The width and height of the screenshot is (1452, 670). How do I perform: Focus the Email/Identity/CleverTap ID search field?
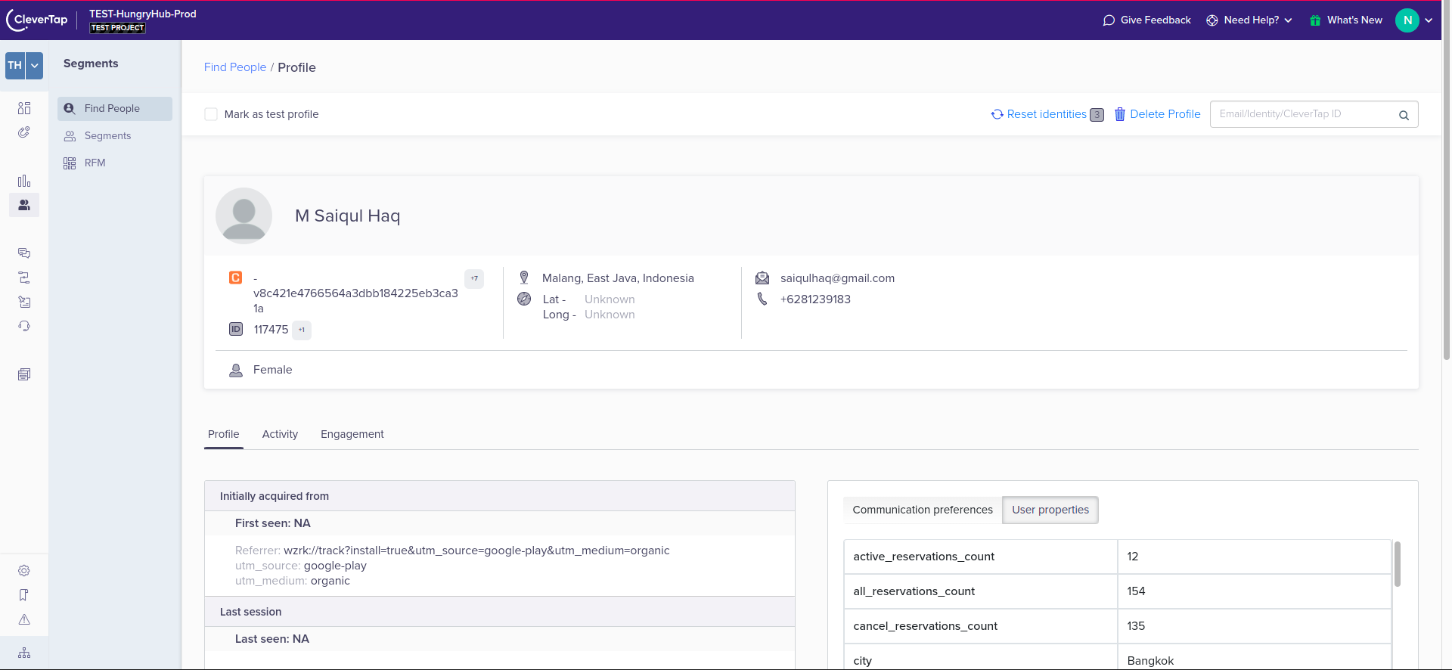pyautogui.click(x=1305, y=114)
